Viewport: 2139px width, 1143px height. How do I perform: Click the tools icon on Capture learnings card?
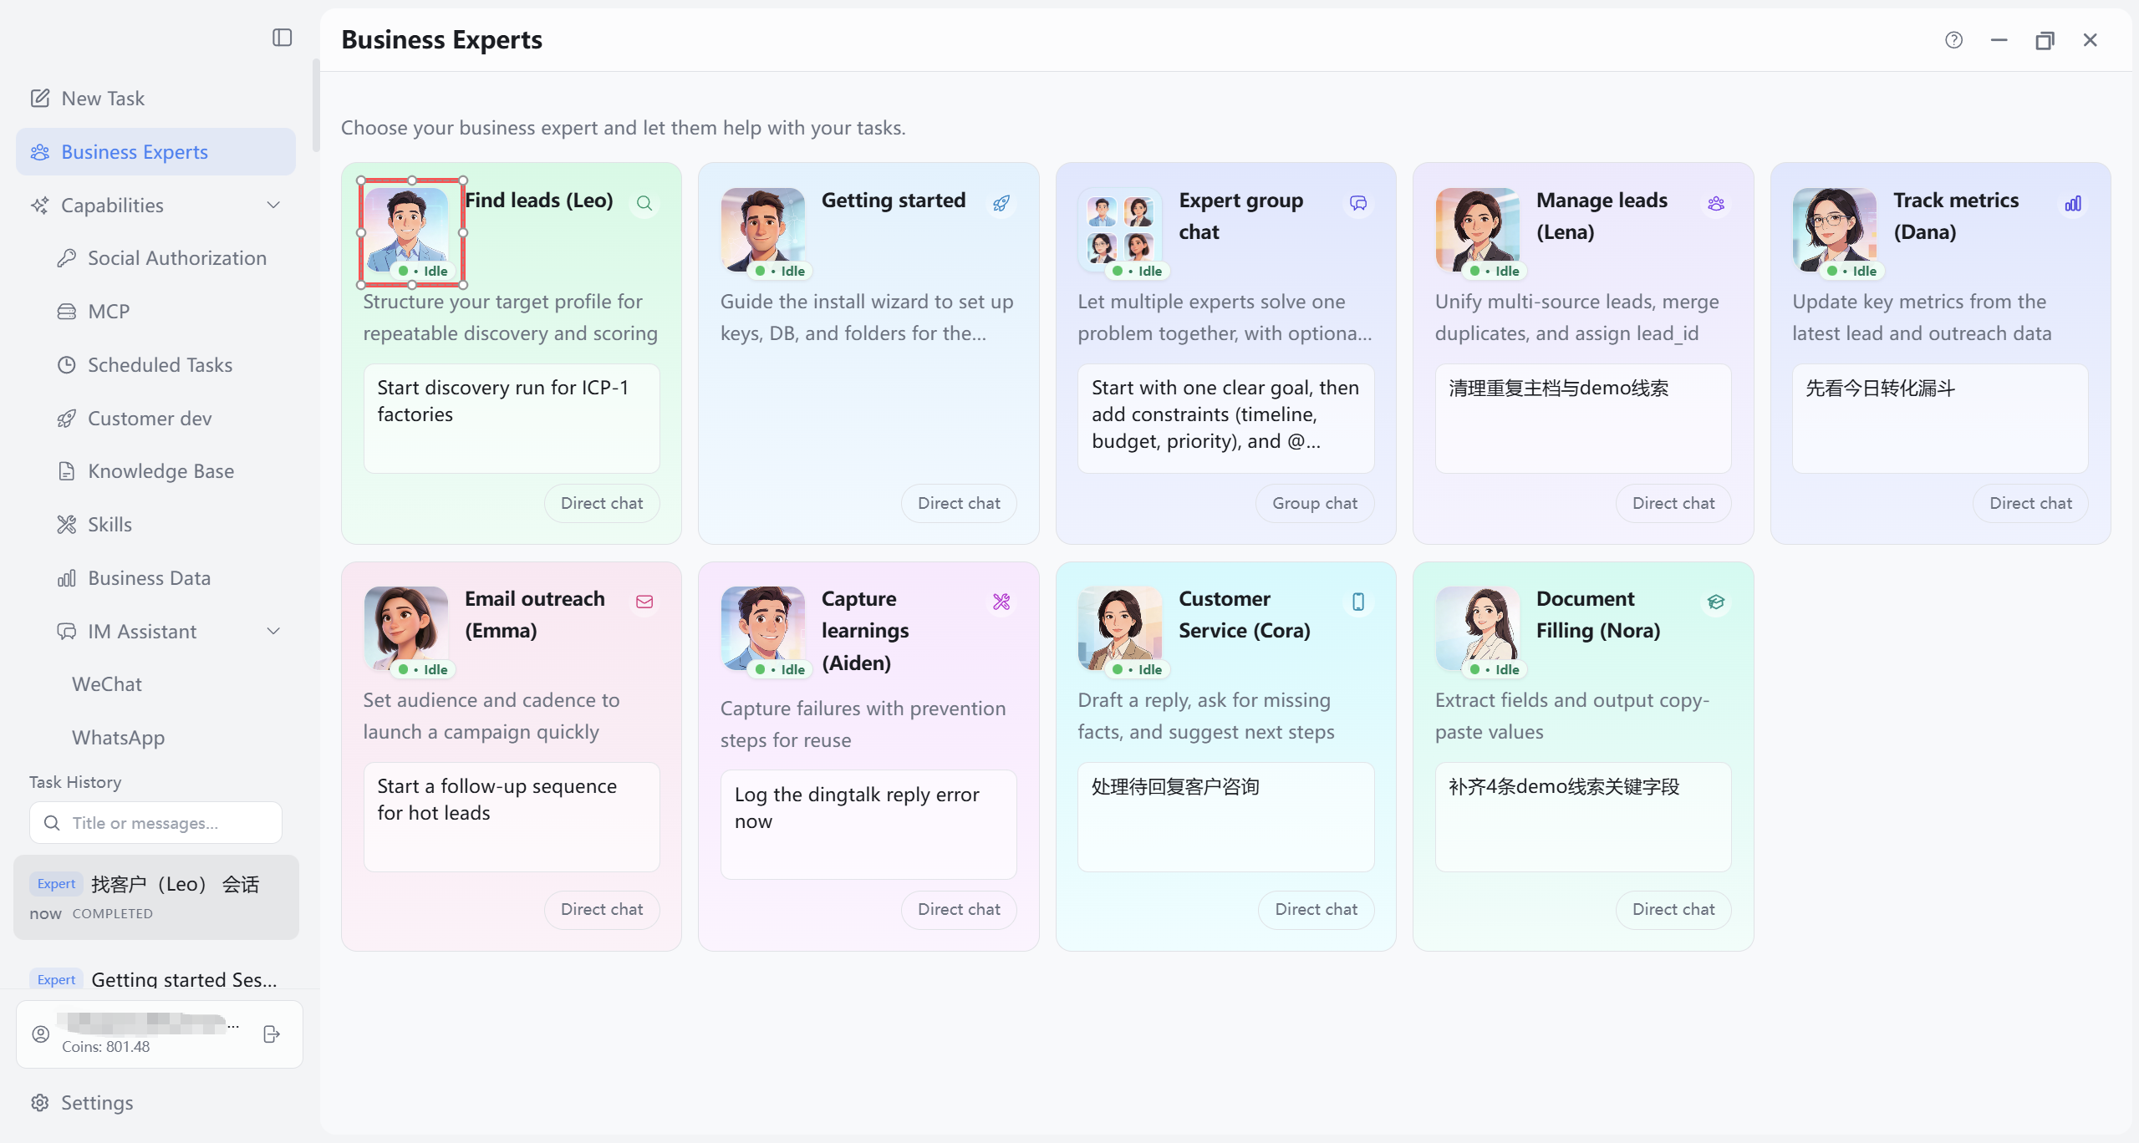pos(1001,602)
